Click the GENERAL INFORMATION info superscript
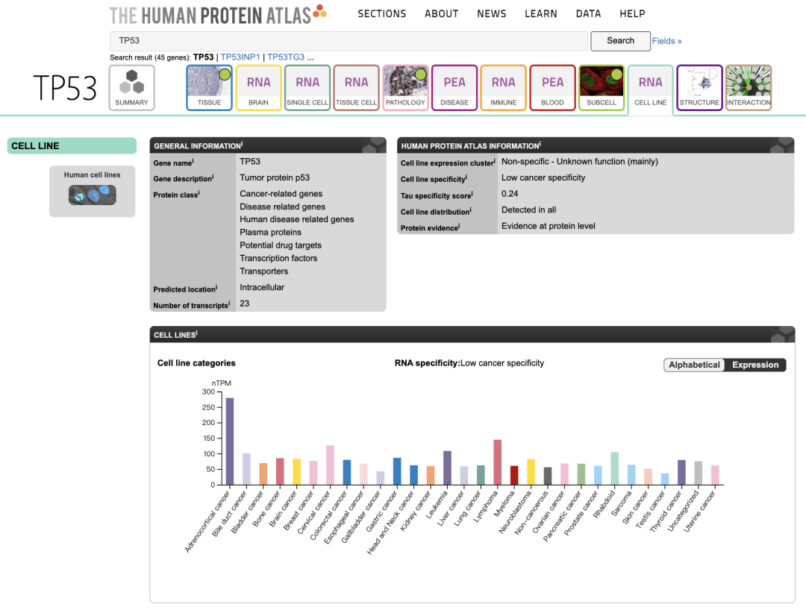806x610 pixels. 242,144
